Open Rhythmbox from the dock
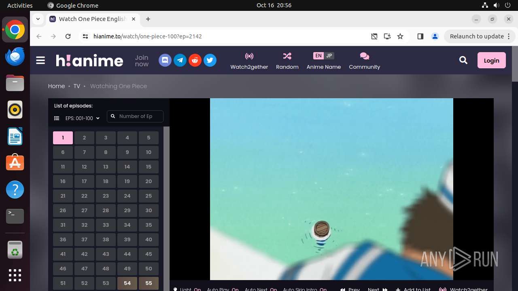Viewport: 518px width, 291px height. tap(15, 110)
